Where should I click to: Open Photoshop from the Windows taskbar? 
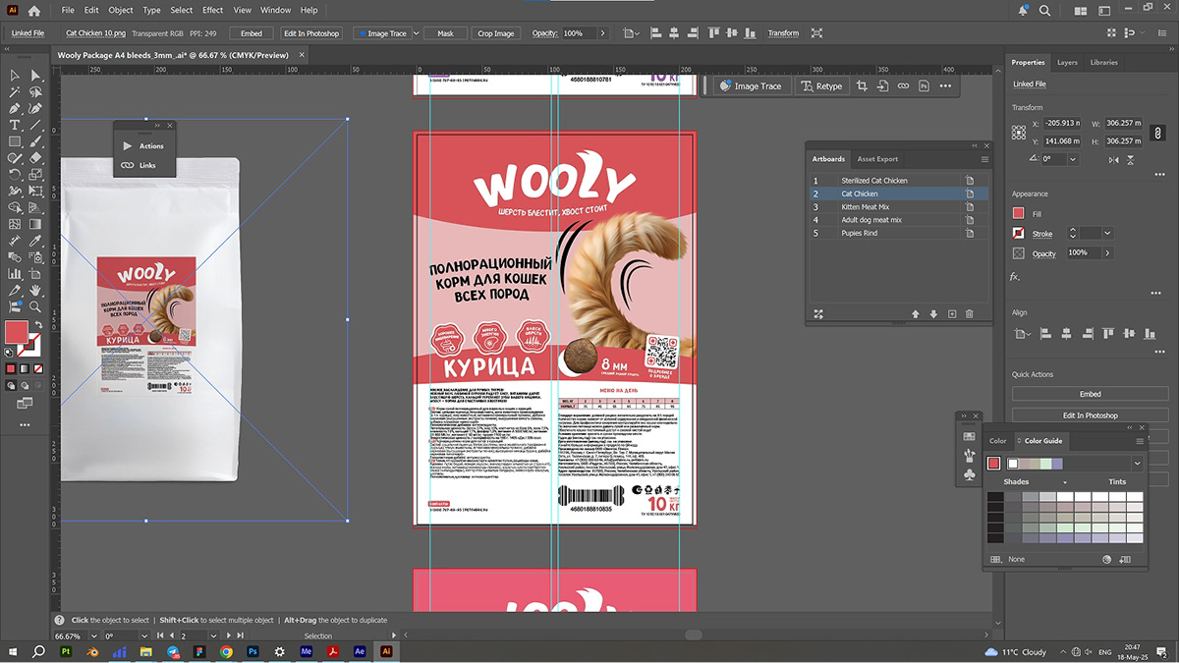tap(253, 651)
